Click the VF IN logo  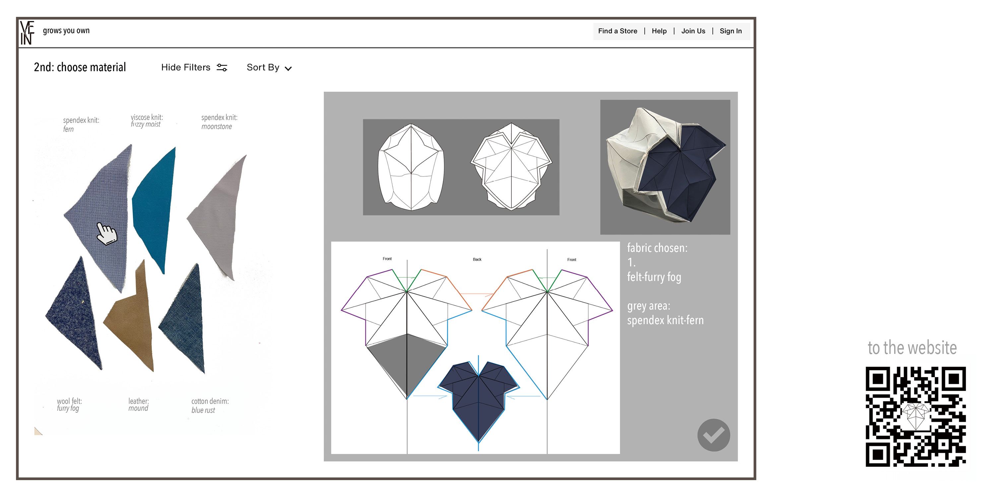pyautogui.click(x=27, y=33)
